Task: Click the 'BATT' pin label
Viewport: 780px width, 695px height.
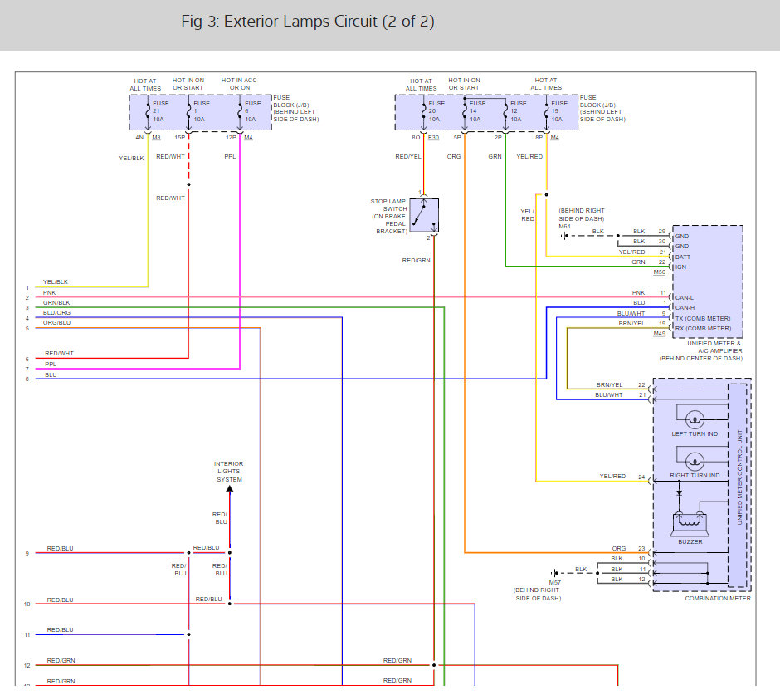Action: 682,257
